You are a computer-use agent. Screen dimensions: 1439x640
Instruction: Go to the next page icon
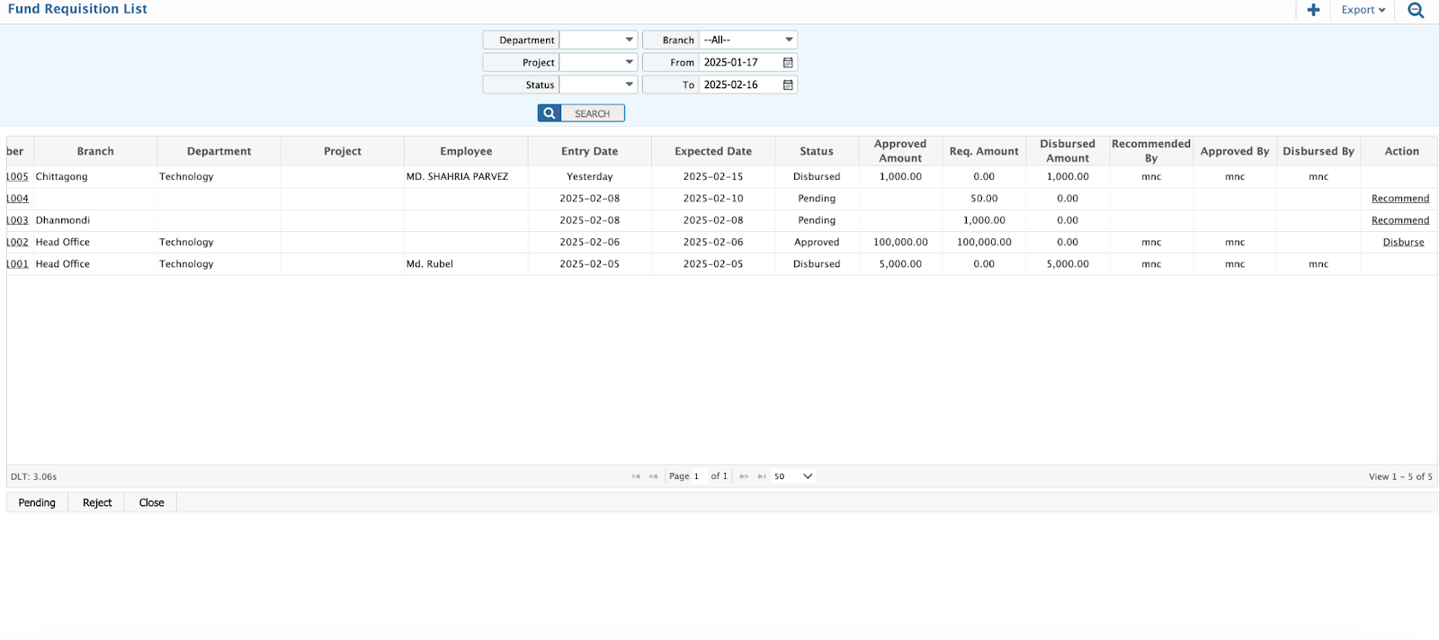[x=744, y=476]
